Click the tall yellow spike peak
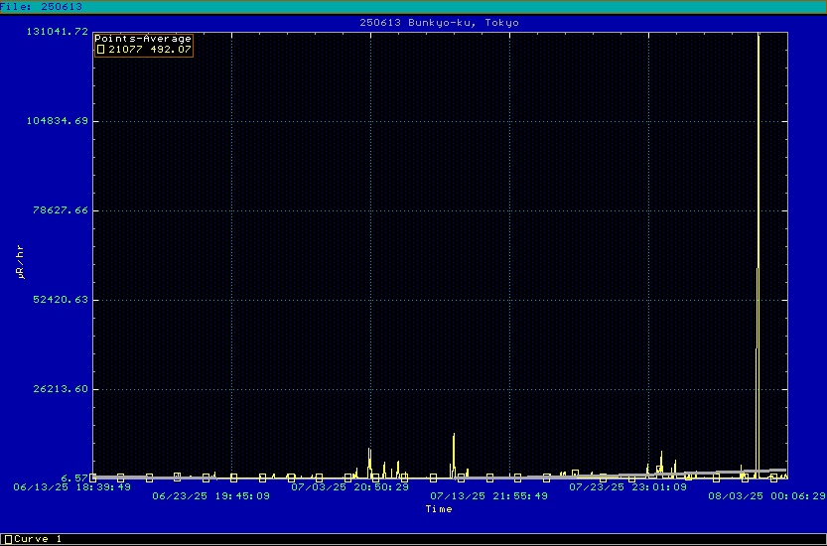 [758, 38]
